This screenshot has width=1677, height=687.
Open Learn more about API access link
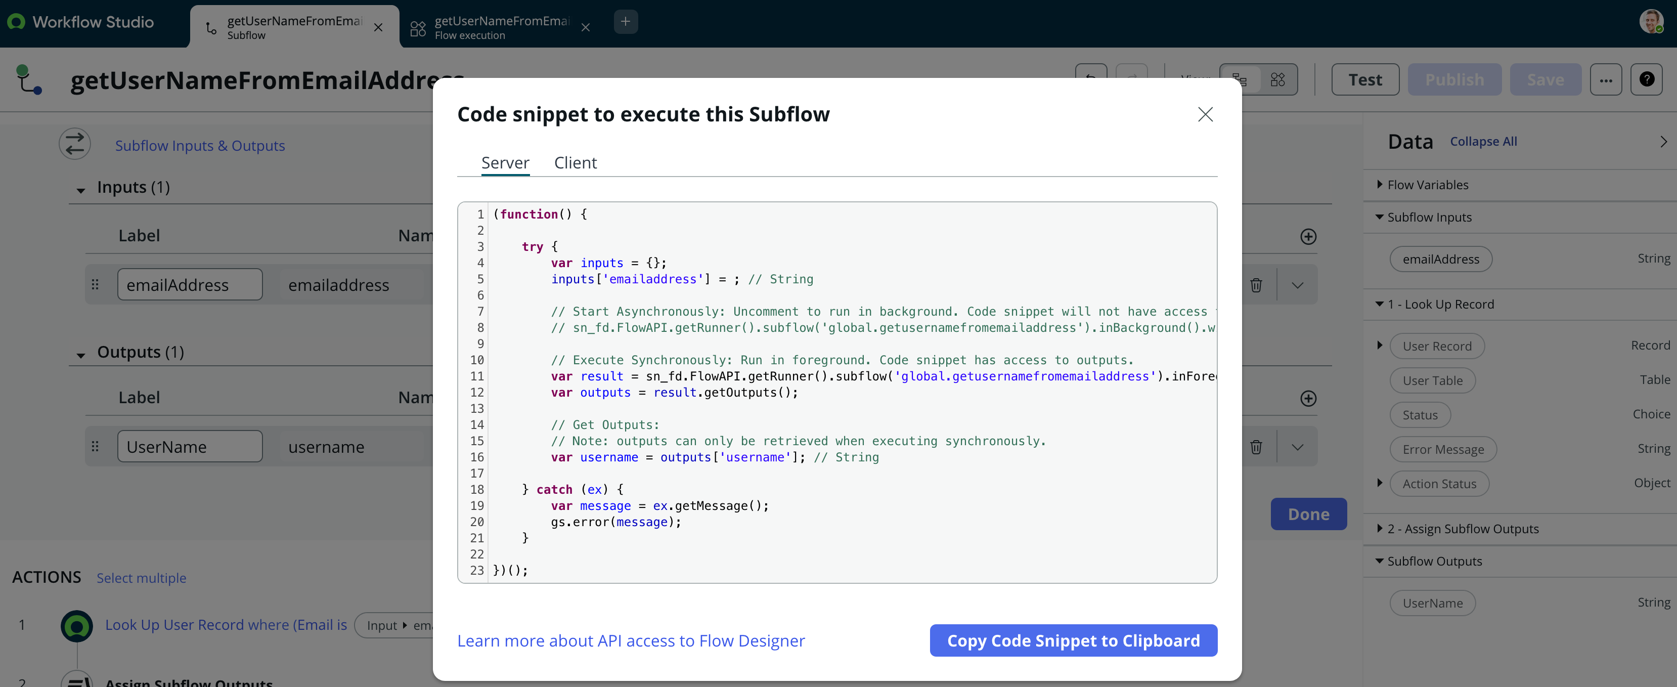click(631, 641)
